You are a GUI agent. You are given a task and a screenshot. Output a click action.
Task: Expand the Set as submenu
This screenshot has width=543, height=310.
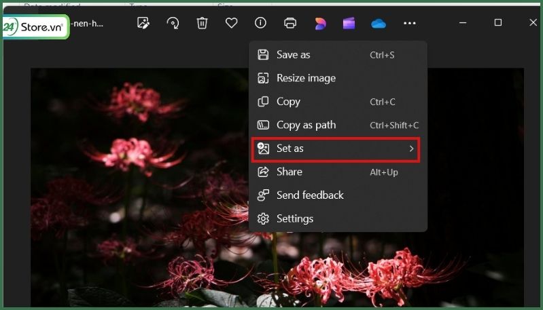point(290,149)
